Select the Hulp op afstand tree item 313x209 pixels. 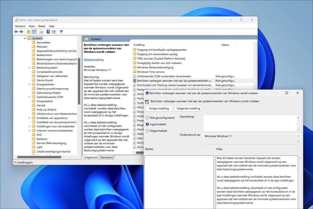coord(46,109)
